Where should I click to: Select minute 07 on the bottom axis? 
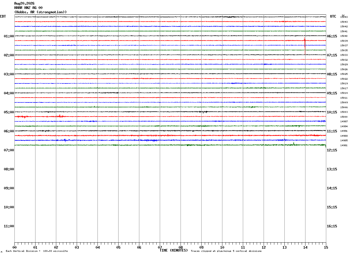160,247
